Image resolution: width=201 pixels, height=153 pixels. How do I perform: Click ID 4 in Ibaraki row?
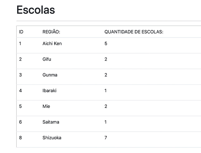tap(20, 91)
